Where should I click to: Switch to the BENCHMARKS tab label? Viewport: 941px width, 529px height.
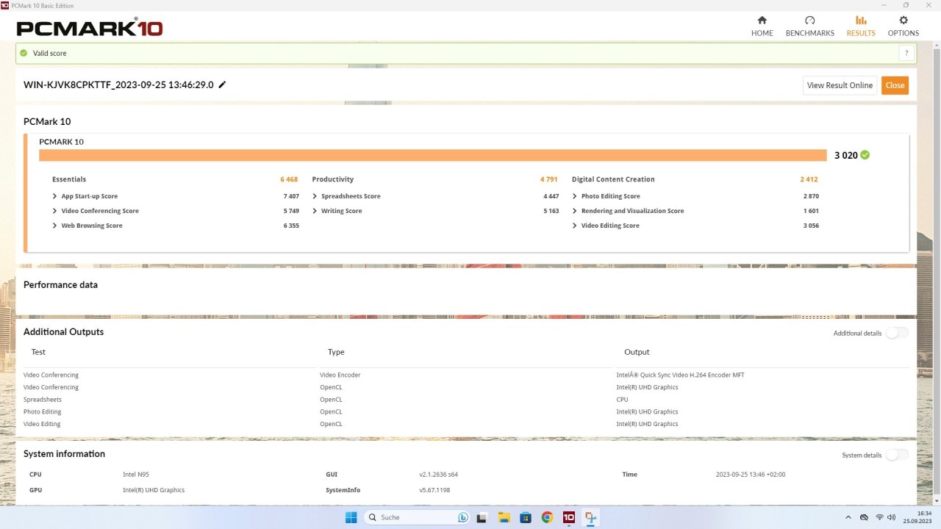[x=809, y=33]
